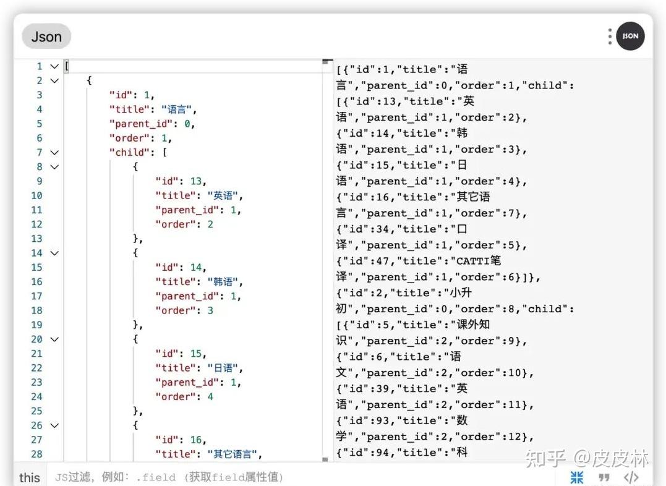The height and width of the screenshot is (486, 666).
Task: Fold the object at line 26
Action: point(54,425)
